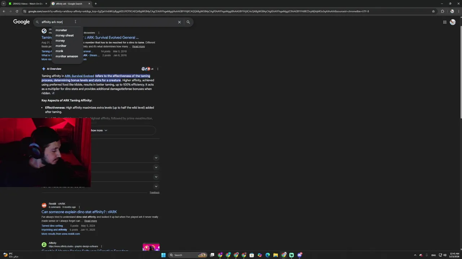Launch Microsoft Store from the taskbar
Viewport: 462px width, 259px height.
click(x=252, y=255)
